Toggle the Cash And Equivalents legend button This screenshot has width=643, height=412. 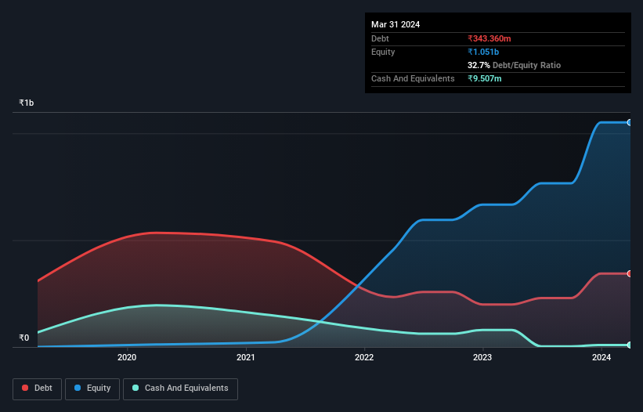180,389
